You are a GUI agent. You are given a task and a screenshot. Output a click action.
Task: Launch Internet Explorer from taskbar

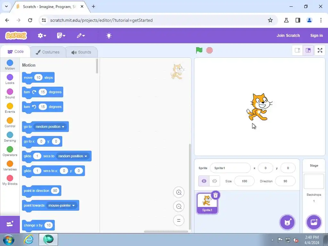[29, 240]
